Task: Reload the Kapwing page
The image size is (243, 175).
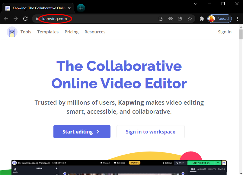Action: 25,19
